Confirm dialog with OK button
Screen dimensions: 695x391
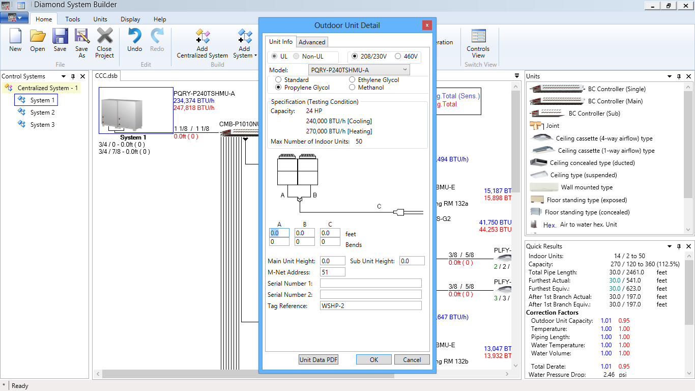pyautogui.click(x=374, y=359)
